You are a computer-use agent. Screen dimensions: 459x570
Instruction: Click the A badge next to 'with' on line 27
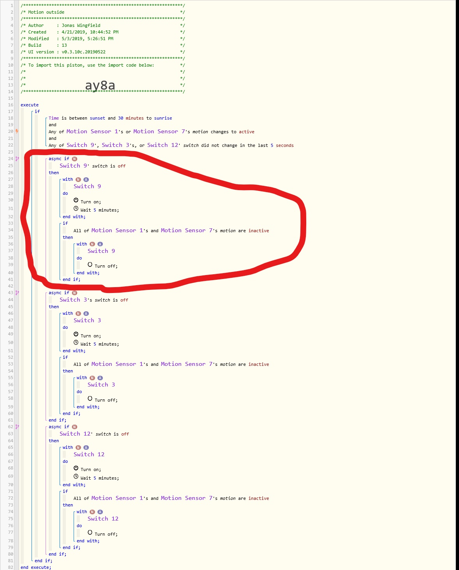tap(86, 180)
